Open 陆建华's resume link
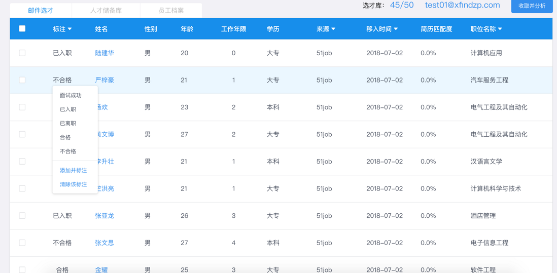This screenshot has width=557, height=273. (x=105, y=53)
